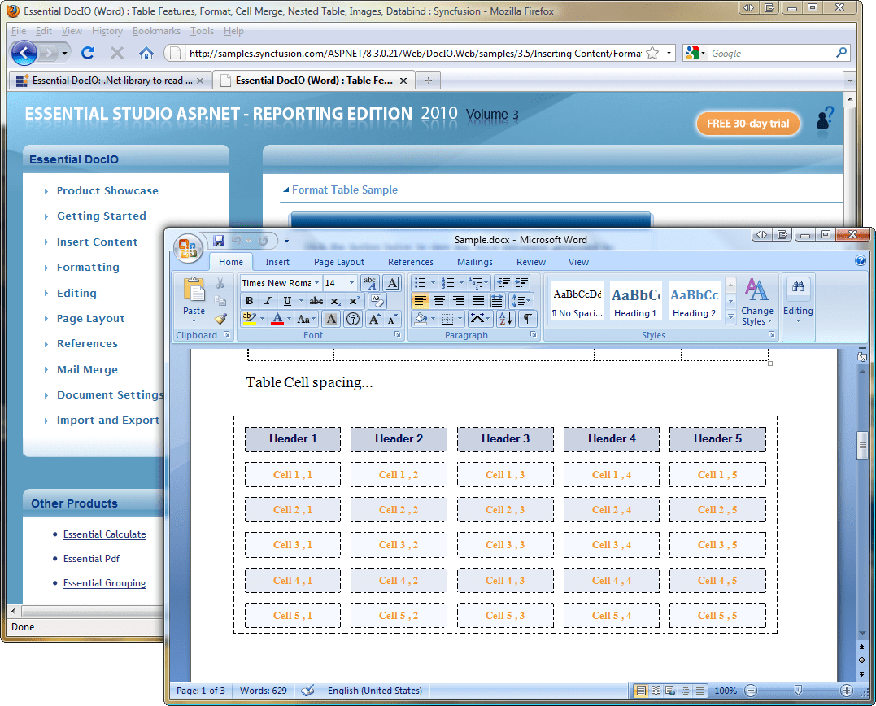Viewport: 876px width, 706px height.
Task: Click the Numbering list icon
Action: [448, 283]
